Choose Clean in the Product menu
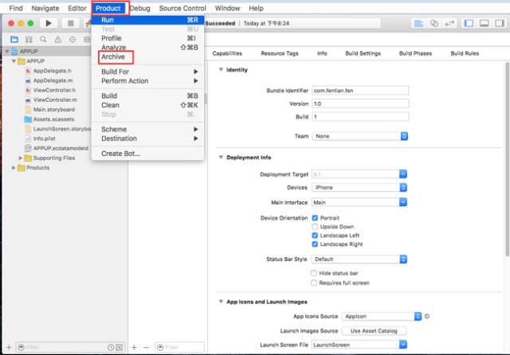Screen dimensions: 510x355 pos(111,105)
